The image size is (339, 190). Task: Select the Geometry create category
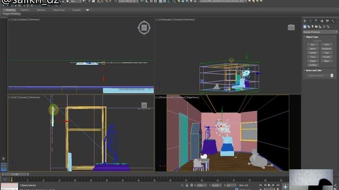point(305,27)
